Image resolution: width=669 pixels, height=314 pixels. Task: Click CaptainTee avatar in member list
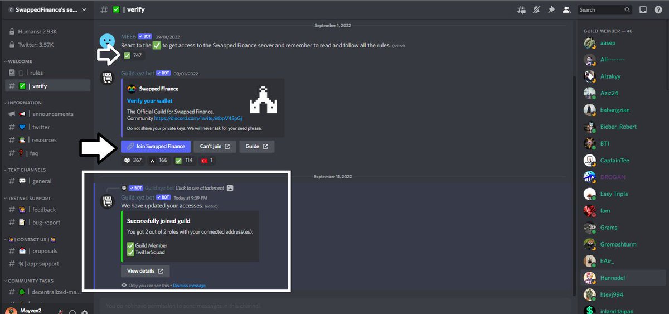(590, 160)
